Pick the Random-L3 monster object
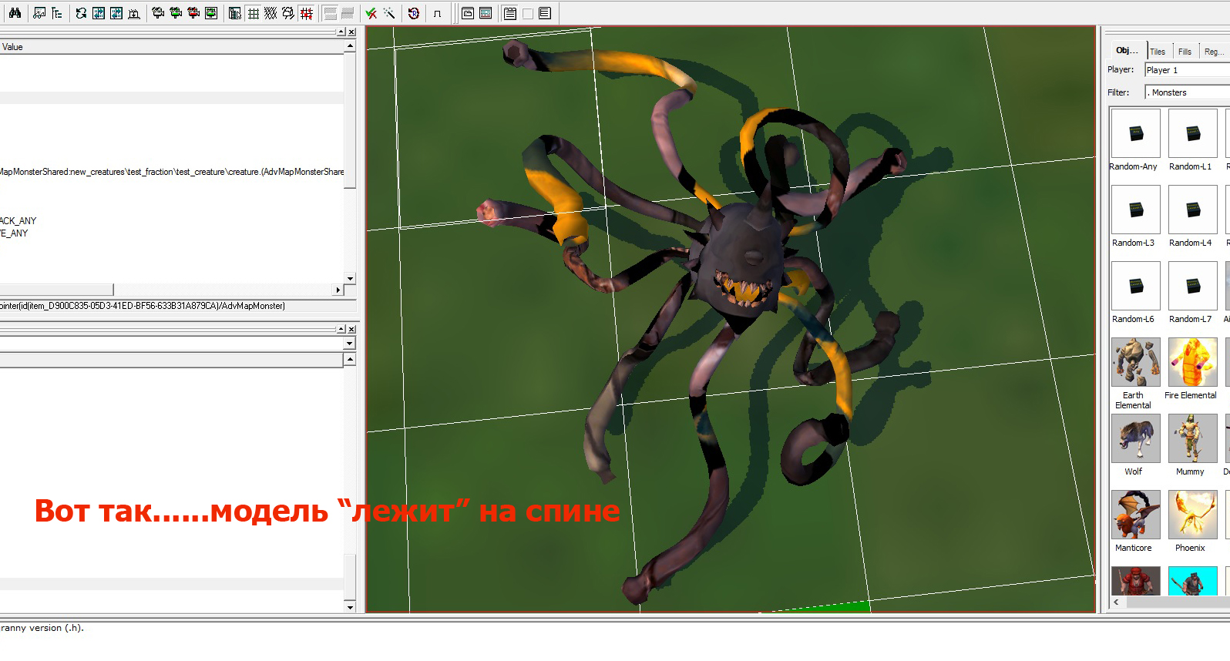The image size is (1230, 661). click(1134, 216)
